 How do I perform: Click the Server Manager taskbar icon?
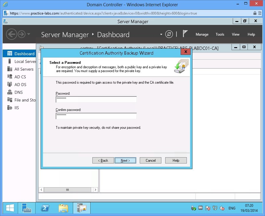pos(27,208)
